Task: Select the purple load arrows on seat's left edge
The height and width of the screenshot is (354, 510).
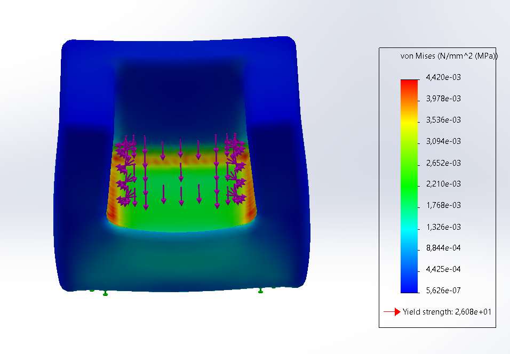Action: (126, 171)
